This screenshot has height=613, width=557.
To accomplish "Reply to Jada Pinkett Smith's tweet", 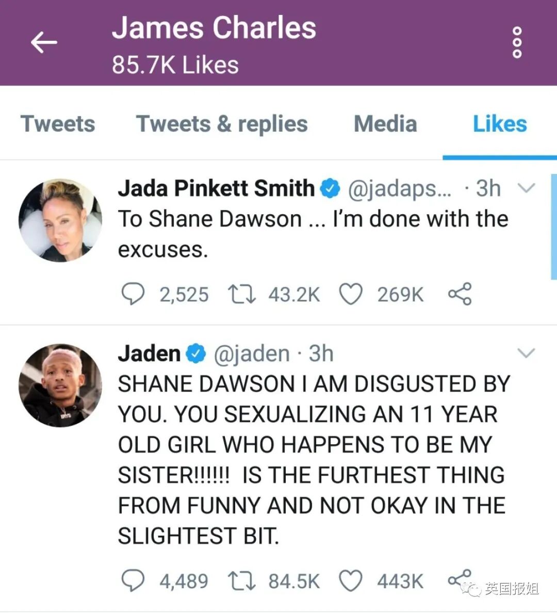I will coord(133,294).
